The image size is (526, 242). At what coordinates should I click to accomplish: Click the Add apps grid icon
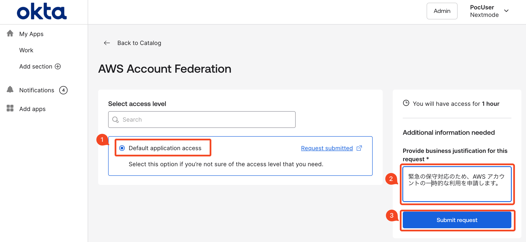click(10, 108)
